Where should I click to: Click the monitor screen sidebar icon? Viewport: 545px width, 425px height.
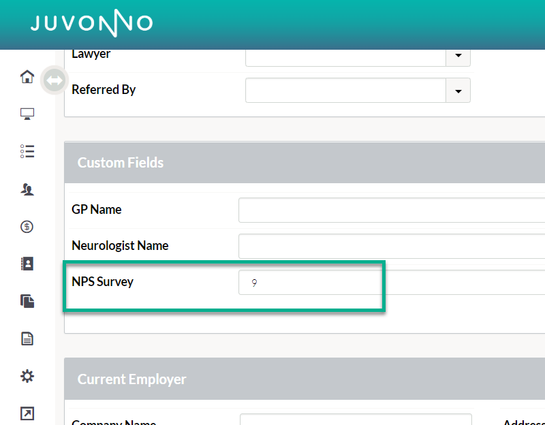[27, 114]
